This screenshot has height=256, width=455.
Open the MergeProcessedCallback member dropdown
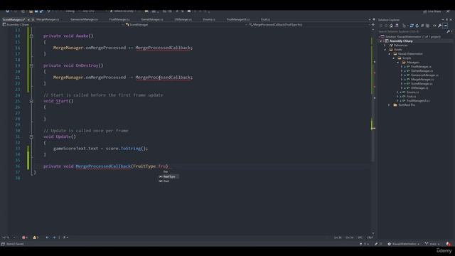point(309,25)
